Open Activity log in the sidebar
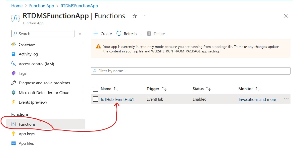Screen dimensions: 293x148 point(28,54)
